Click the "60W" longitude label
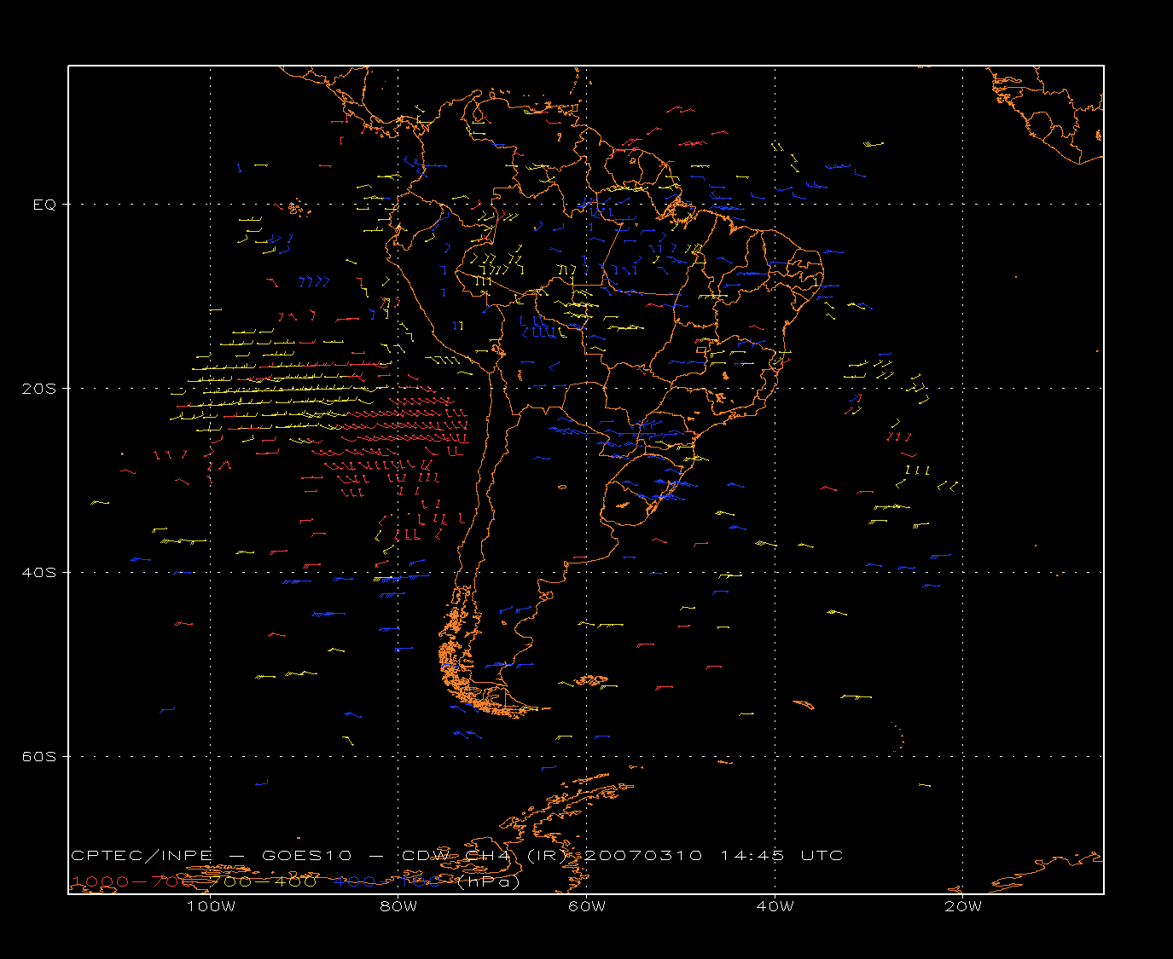 pyautogui.click(x=587, y=906)
